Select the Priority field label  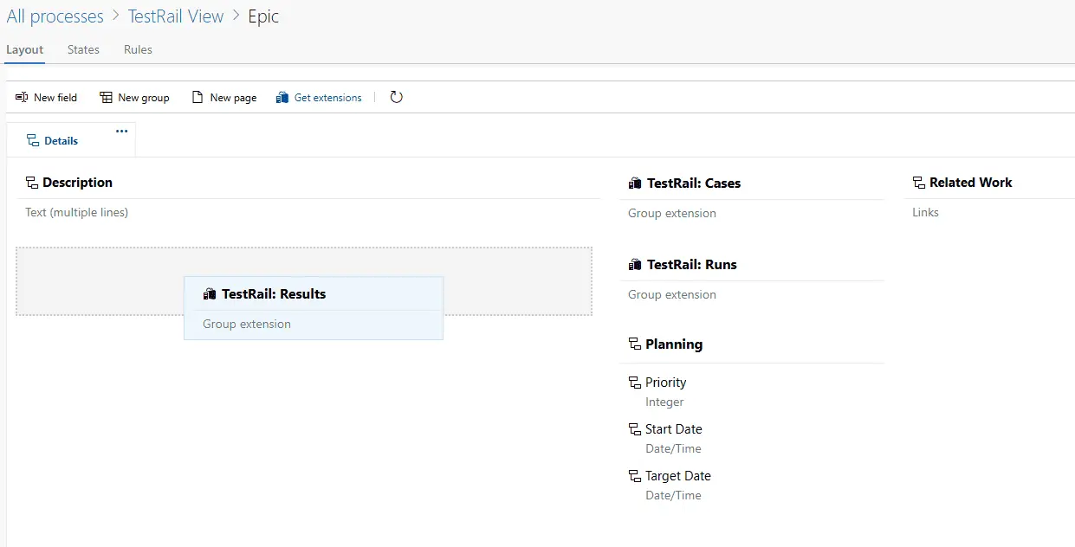tap(665, 383)
